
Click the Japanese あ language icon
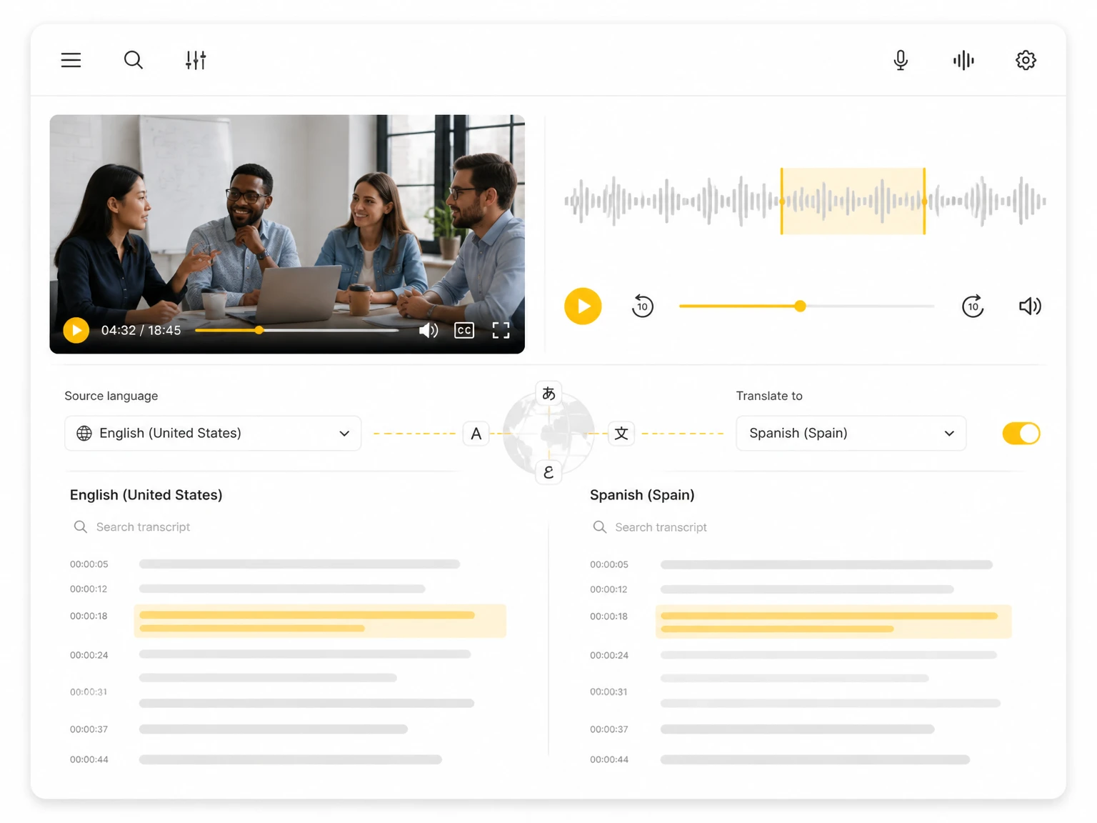[548, 394]
